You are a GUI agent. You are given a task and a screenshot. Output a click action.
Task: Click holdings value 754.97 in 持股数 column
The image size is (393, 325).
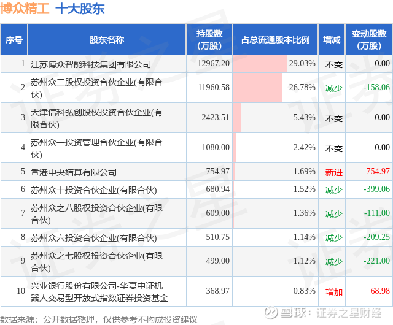pyautogui.click(x=217, y=171)
